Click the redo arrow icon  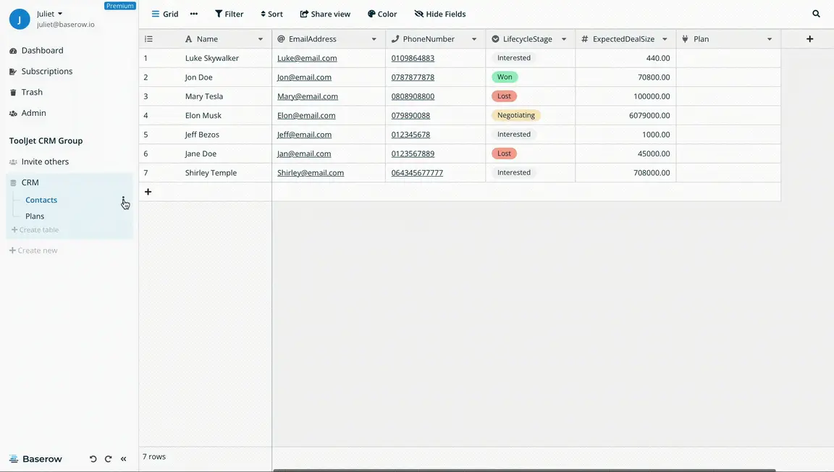[x=108, y=459]
